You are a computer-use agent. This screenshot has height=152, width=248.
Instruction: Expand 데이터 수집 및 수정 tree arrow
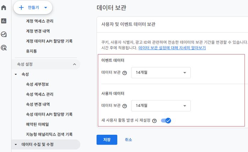click(x=16, y=145)
